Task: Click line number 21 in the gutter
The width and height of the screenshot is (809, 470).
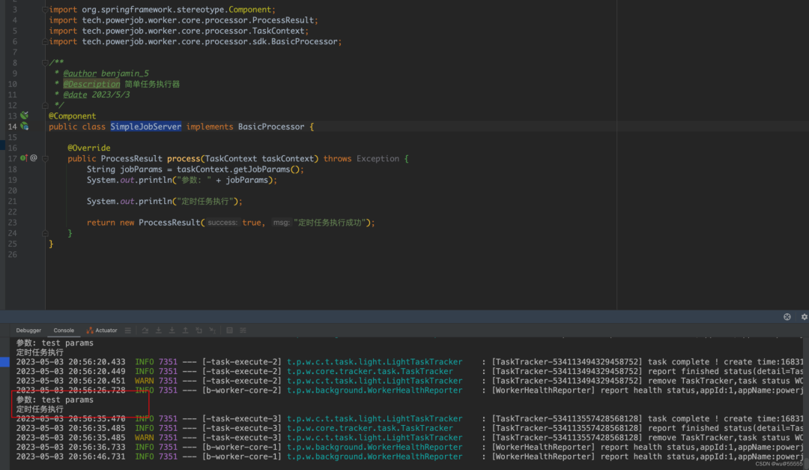Action: 12,202
